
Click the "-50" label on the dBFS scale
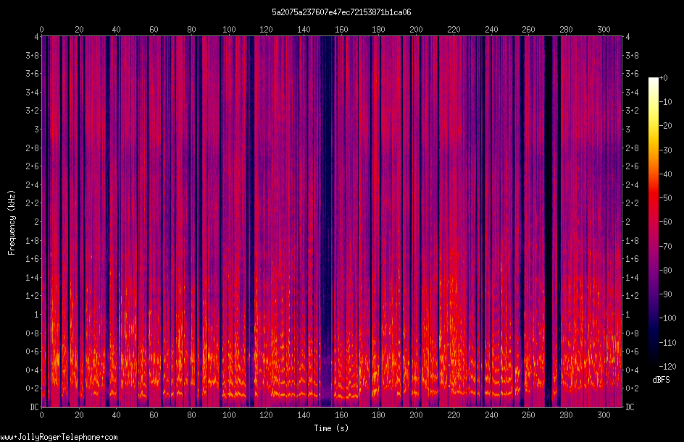point(665,198)
